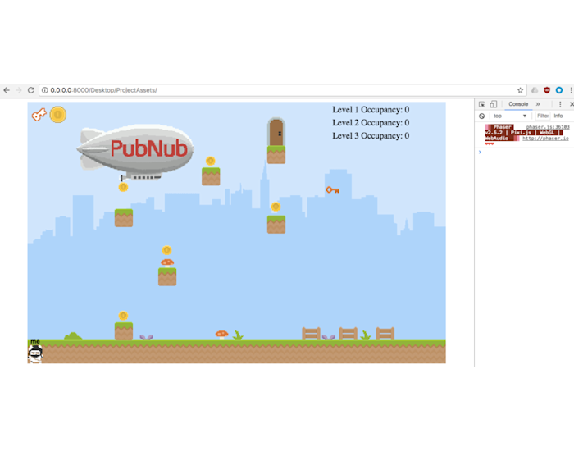The width and height of the screenshot is (574, 451).
Task: Close the DevTools panel
Action: click(572, 104)
